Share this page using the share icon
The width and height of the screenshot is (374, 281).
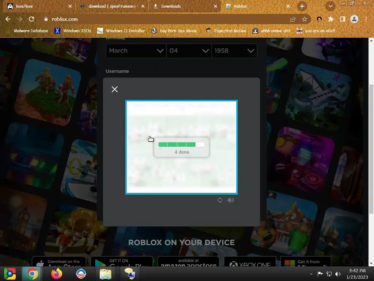(x=293, y=19)
